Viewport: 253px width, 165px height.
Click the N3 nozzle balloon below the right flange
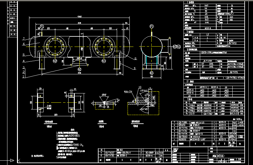pos(104,61)
